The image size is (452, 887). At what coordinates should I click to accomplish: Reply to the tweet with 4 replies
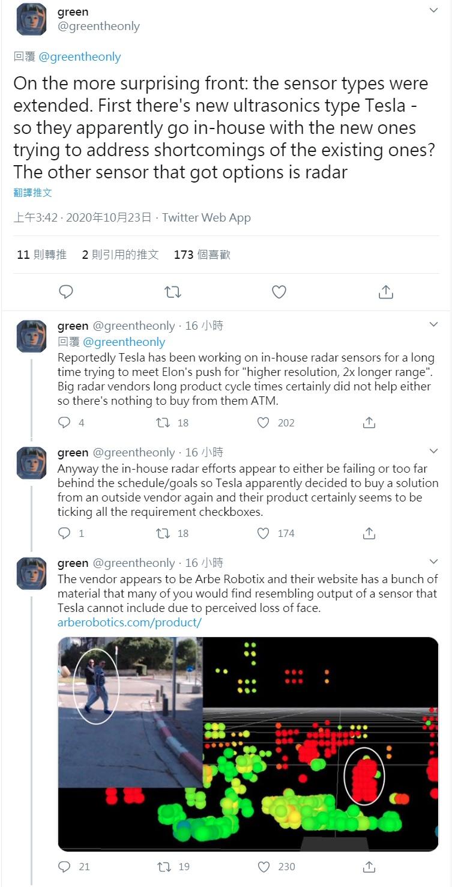click(64, 423)
